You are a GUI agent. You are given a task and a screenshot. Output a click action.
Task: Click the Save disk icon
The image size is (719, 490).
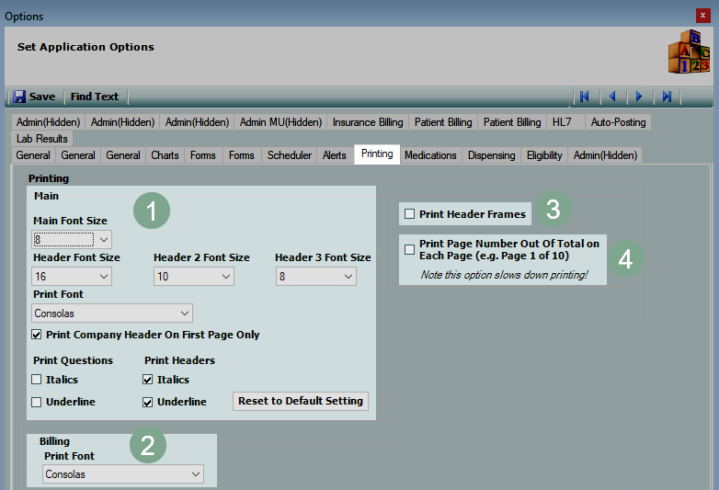pyautogui.click(x=19, y=97)
